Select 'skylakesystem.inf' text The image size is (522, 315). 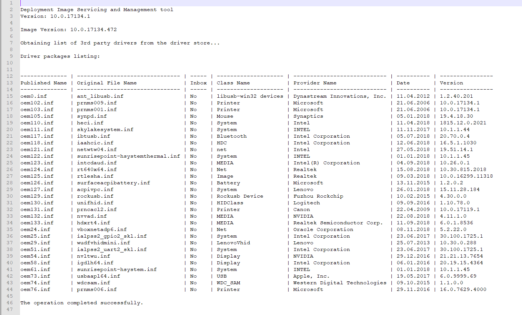click(105, 130)
